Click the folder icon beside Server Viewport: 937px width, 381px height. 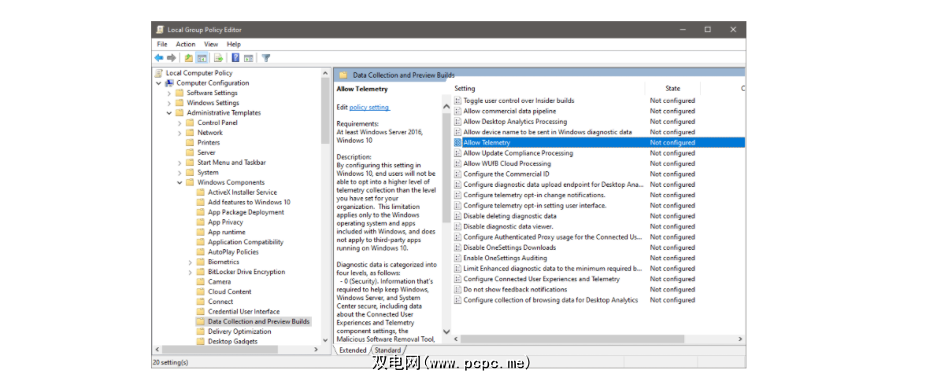click(x=190, y=152)
